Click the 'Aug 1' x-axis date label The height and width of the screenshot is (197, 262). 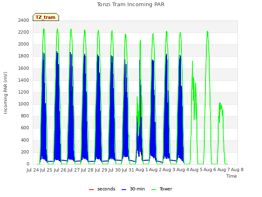[x=142, y=170]
